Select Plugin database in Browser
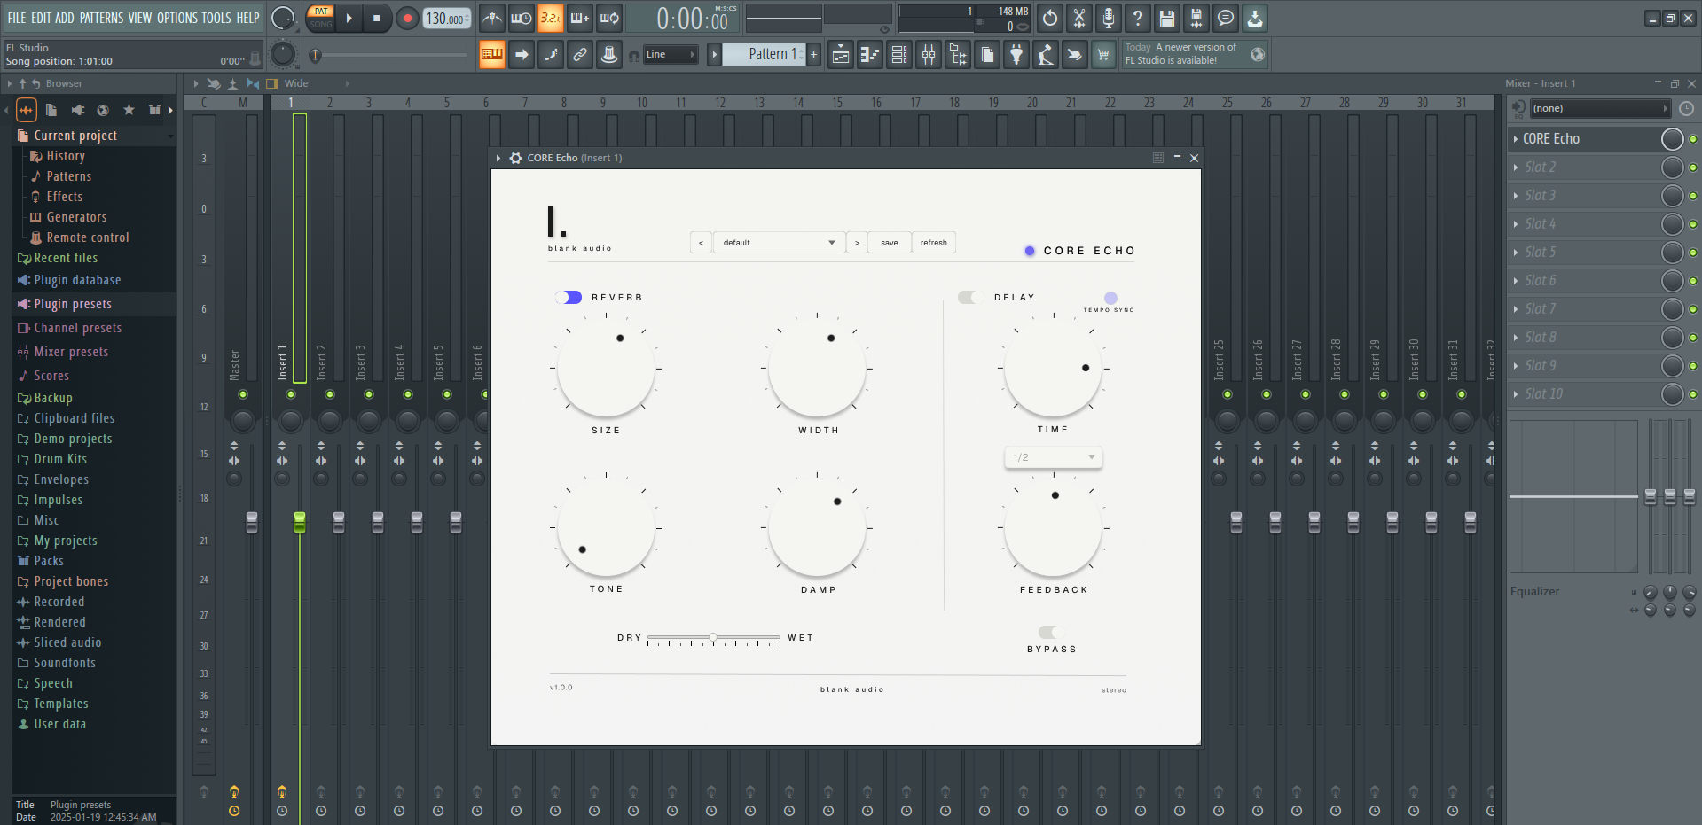1702x825 pixels. click(x=77, y=280)
